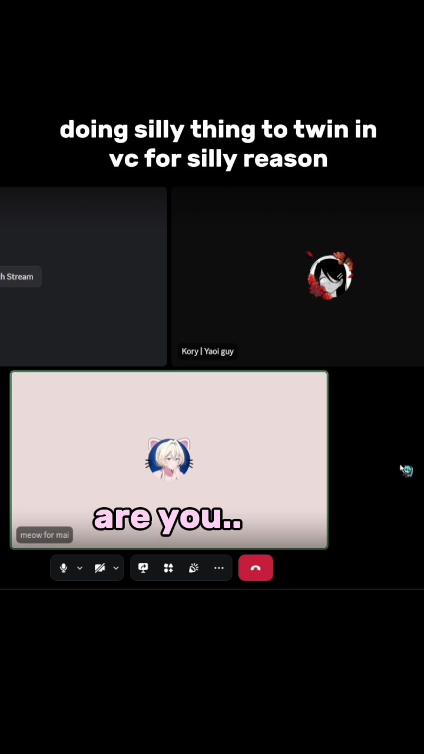The image size is (424, 754).
Task: Click the Kory | Yaoi guy name label
Action: [x=207, y=351]
